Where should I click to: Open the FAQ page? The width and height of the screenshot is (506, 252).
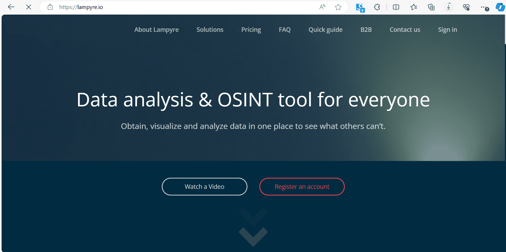[285, 30]
